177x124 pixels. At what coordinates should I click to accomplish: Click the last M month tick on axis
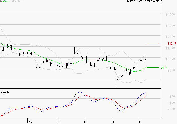click(140, 122)
